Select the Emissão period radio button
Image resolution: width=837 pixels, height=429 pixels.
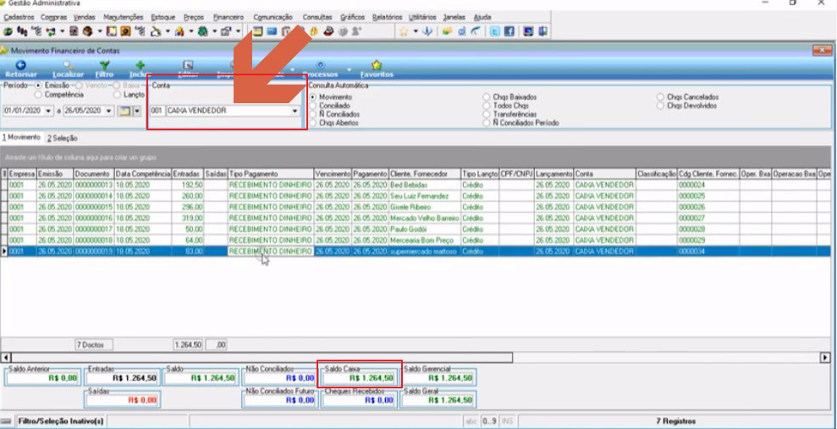[38, 85]
